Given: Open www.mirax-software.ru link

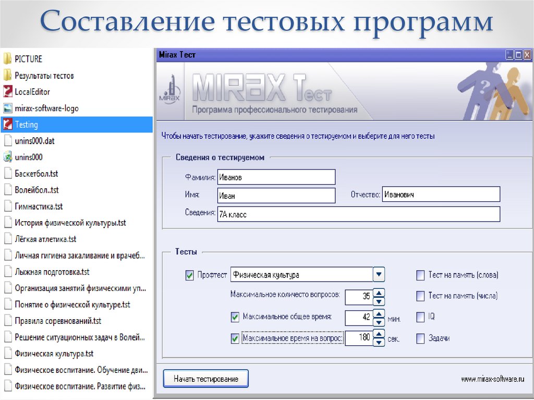Looking at the screenshot, I should (x=492, y=379).
